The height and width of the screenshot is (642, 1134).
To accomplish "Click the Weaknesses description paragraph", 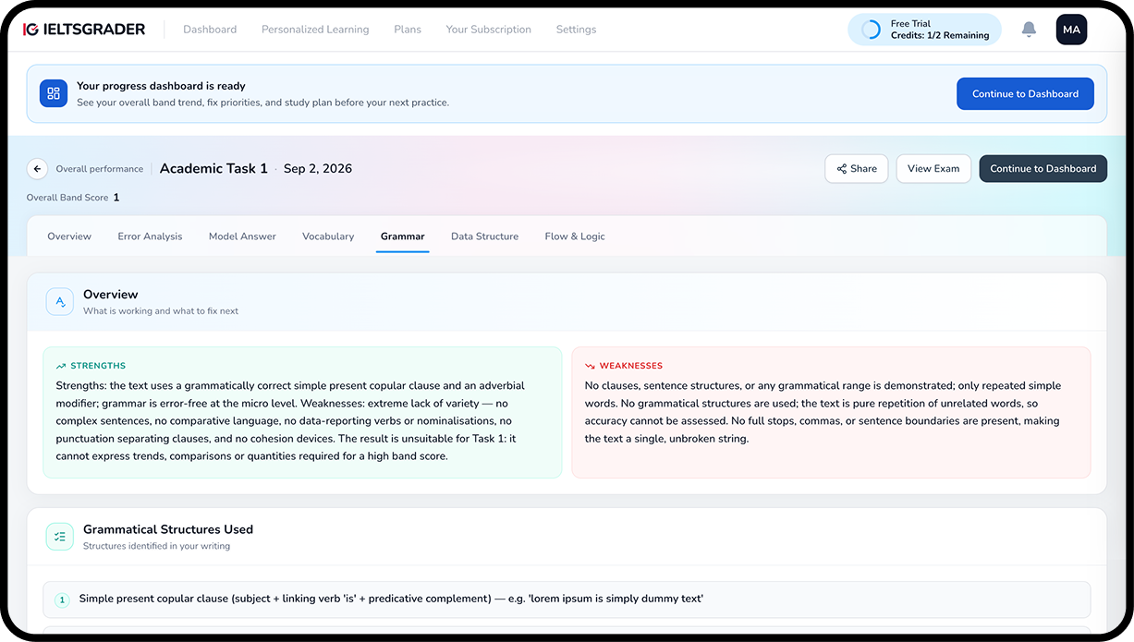I will (x=823, y=412).
